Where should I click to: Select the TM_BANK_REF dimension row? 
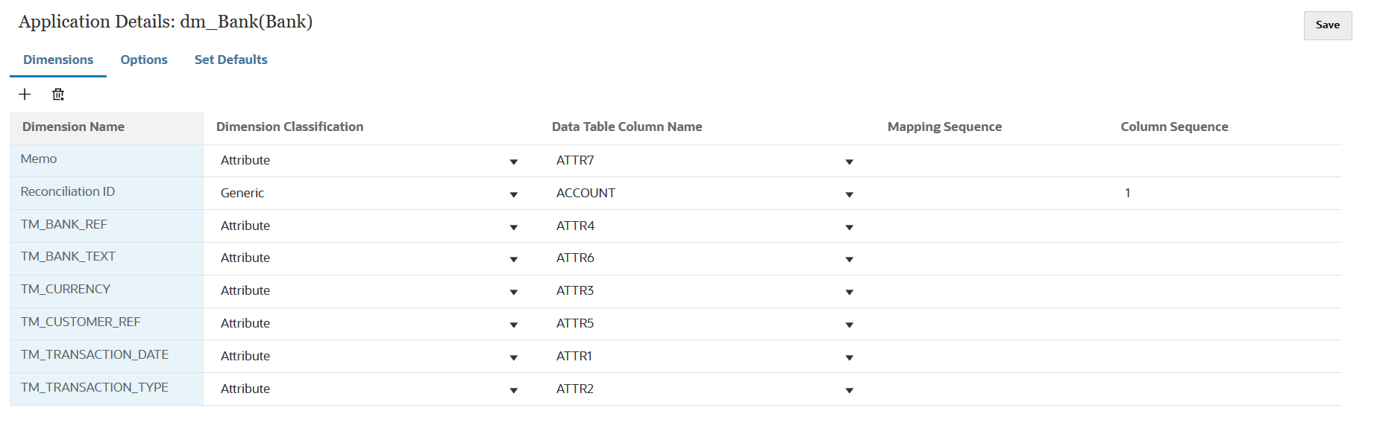(x=64, y=224)
